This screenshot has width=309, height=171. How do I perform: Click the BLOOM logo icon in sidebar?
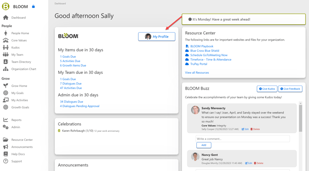point(5,6)
